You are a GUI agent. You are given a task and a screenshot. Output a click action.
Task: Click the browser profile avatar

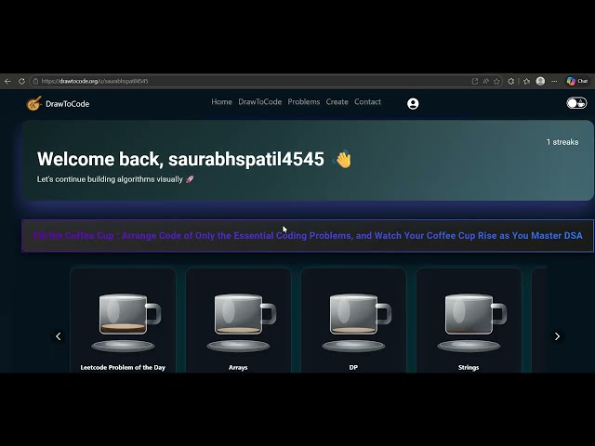pyautogui.click(x=541, y=81)
